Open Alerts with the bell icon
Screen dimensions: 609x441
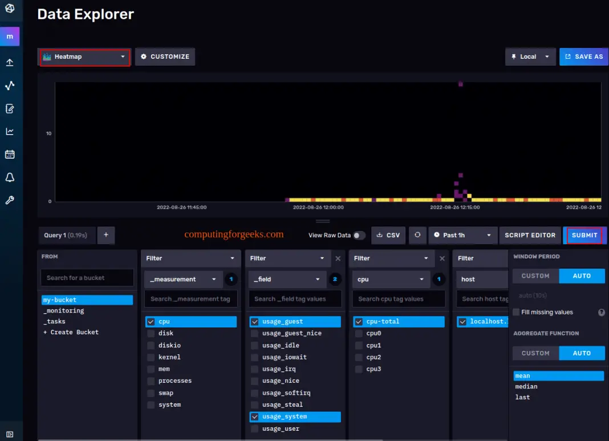coord(10,177)
